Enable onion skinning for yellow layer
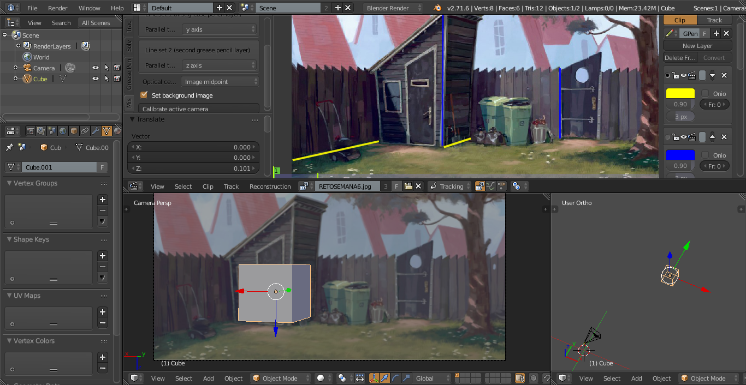 705,93
